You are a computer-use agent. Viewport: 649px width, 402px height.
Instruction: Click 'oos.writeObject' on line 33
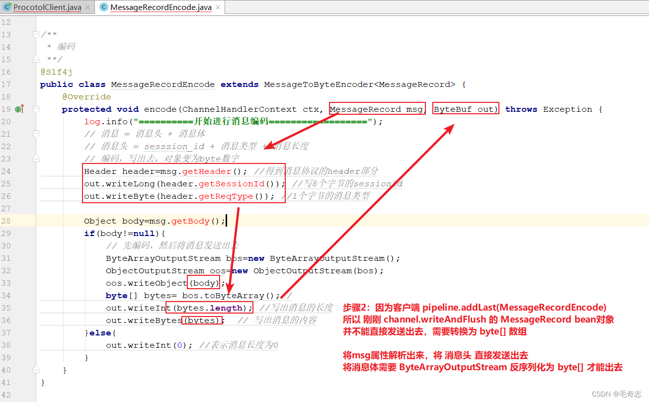click(147, 283)
